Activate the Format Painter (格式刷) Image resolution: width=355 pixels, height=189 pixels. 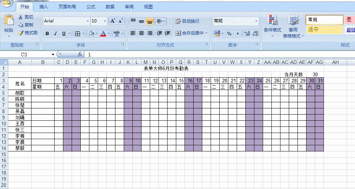click(x=28, y=33)
